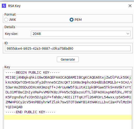Click the highlighted empty line in key area
The image size is (134, 129).
click(68, 117)
